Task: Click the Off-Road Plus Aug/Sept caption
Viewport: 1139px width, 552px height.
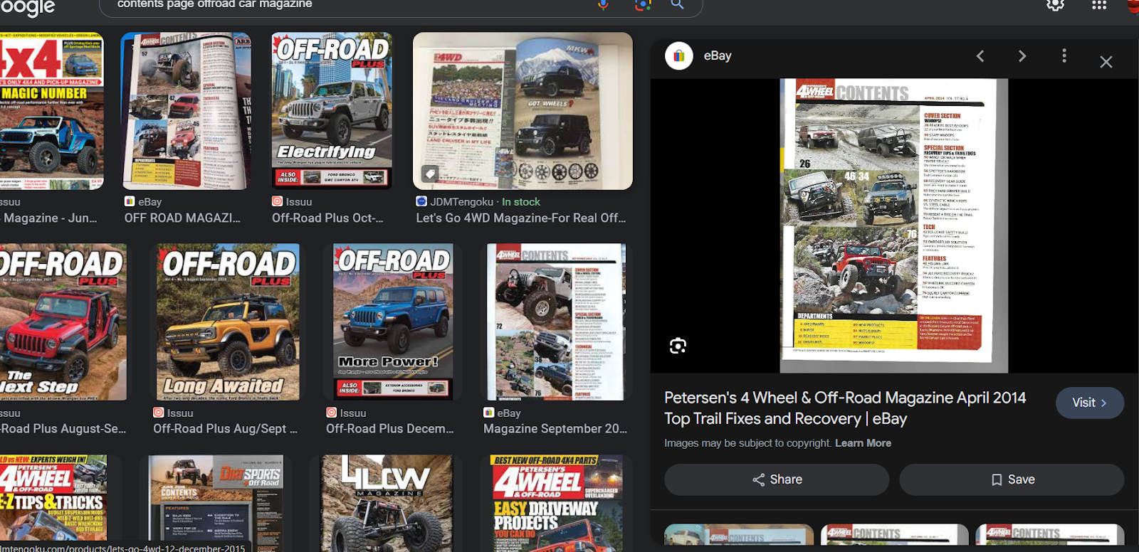Action: tap(225, 429)
